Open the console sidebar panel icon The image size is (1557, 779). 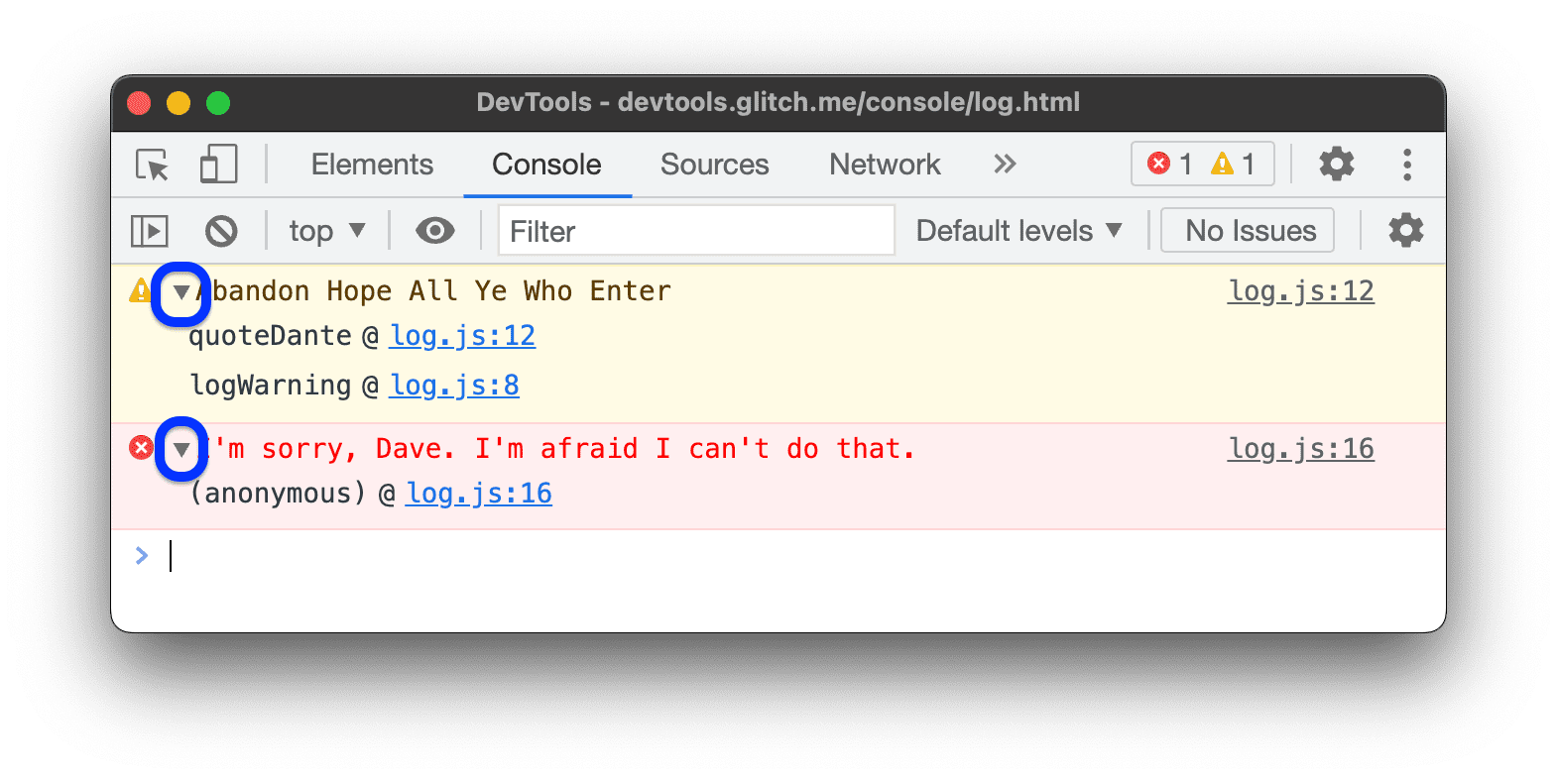pyautogui.click(x=149, y=230)
